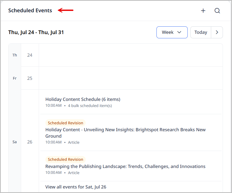The image size is (232, 193).
Task: Select the 'Scheduled Revision' badge on the Holiday Content event
Action: (x=65, y=123)
